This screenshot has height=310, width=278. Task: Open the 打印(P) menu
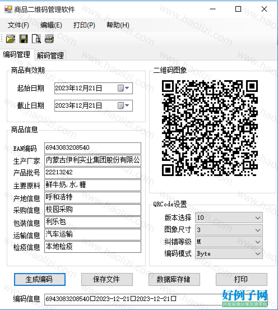(84, 25)
